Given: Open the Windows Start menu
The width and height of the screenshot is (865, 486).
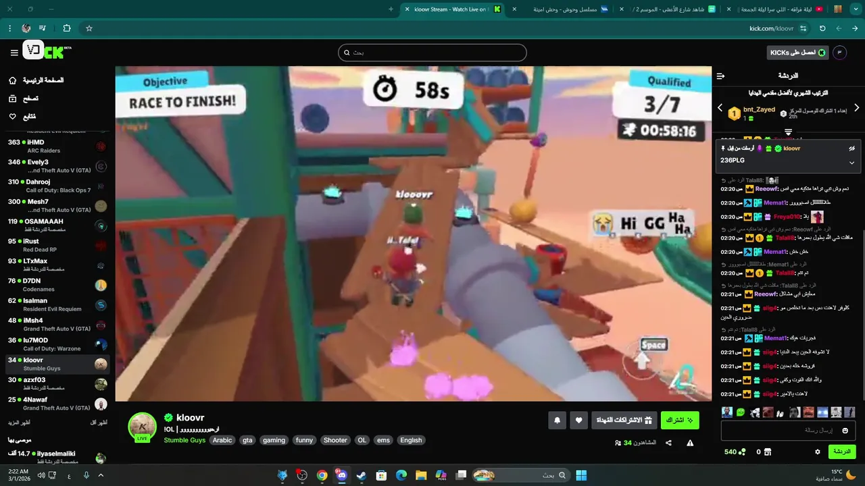Looking at the screenshot, I should click(581, 475).
